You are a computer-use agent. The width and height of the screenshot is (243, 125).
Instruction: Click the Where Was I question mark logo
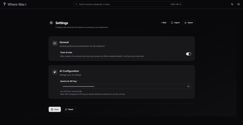4,4
